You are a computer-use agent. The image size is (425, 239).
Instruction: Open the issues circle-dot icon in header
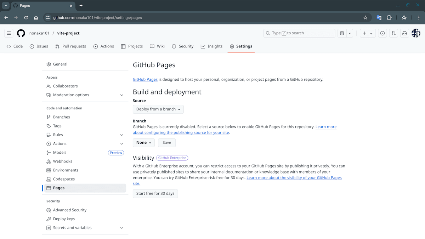382,33
